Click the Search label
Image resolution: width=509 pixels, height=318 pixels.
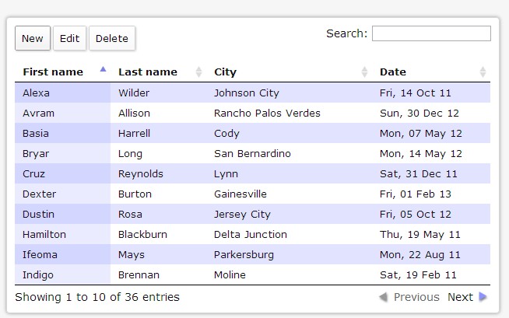tap(346, 33)
